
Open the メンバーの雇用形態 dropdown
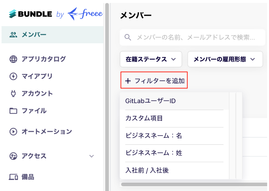tap(225, 59)
